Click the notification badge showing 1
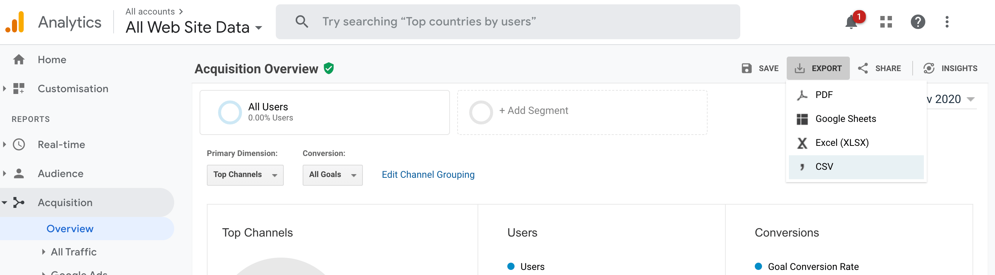Screen dimensions: 995x275 tap(859, 17)
